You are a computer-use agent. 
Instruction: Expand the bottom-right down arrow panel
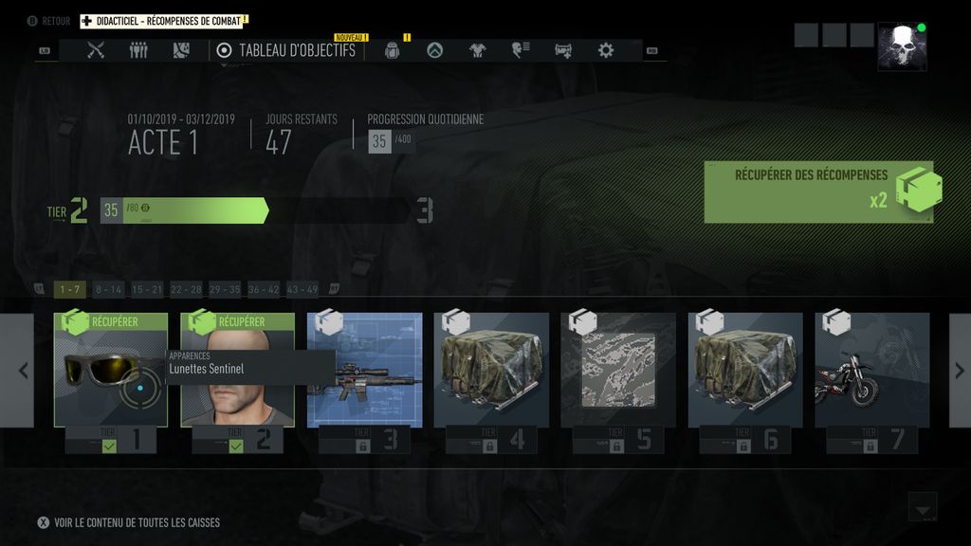pyautogui.click(x=923, y=508)
